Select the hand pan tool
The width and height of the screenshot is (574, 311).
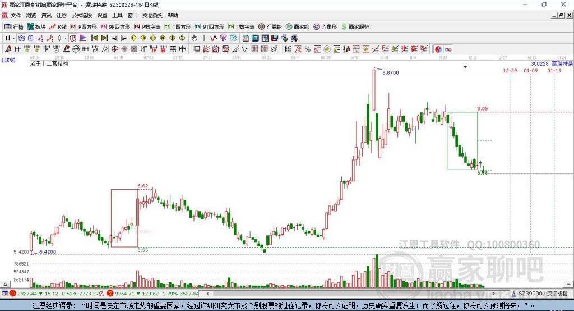click(x=194, y=38)
